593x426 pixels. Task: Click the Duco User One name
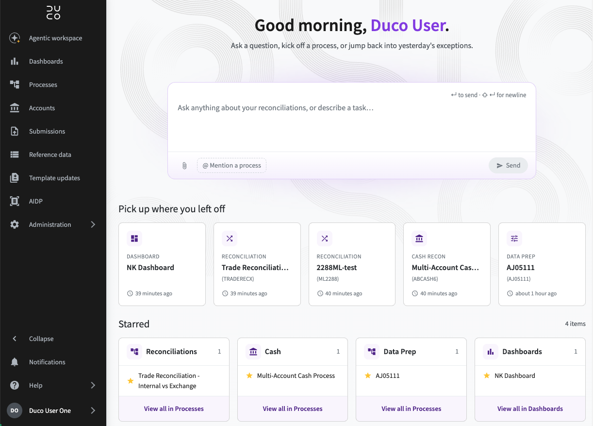50,410
